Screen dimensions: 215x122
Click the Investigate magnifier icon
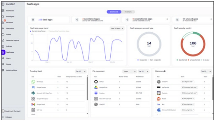[3, 16]
